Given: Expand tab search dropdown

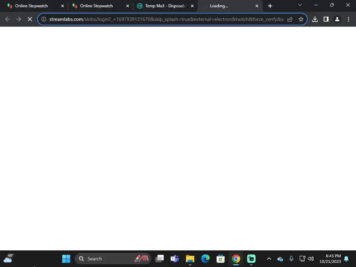Looking at the screenshot, I should click(x=300, y=5).
